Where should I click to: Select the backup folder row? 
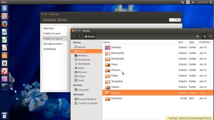(x=158, y=93)
